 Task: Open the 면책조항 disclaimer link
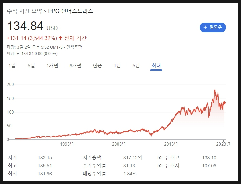(74, 47)
